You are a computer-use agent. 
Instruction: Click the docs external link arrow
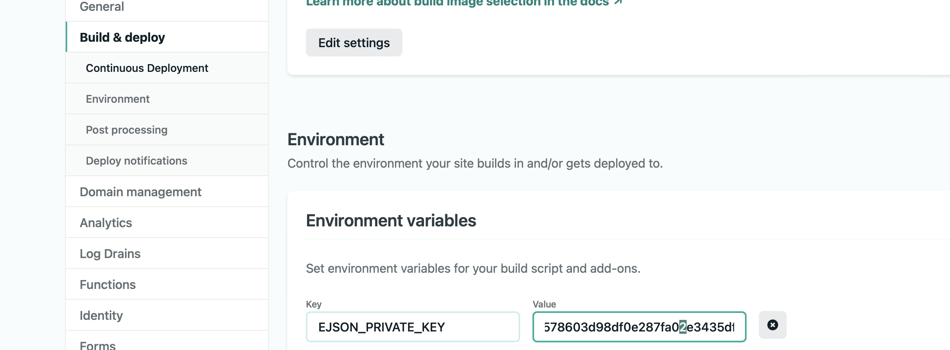618,2
